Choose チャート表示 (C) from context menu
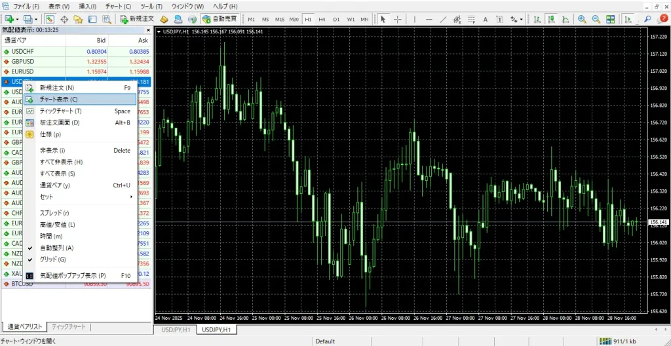 coord(58,100)
